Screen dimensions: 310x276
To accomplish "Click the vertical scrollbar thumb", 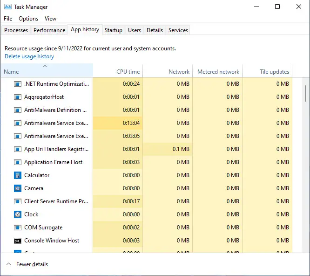I will click(306, 93).
